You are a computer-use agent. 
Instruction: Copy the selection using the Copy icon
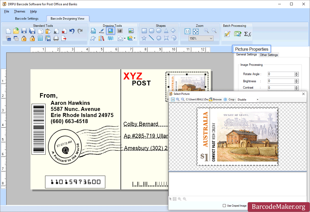pyautogui.click(x=40, y=31)
